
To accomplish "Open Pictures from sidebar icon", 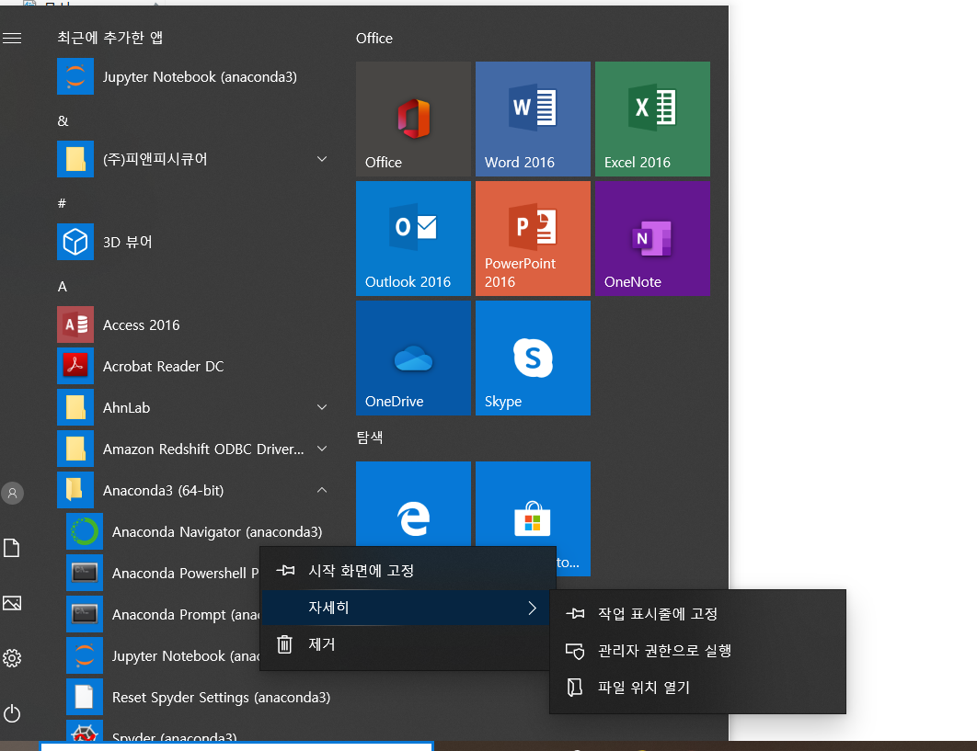I will point(12,603).
